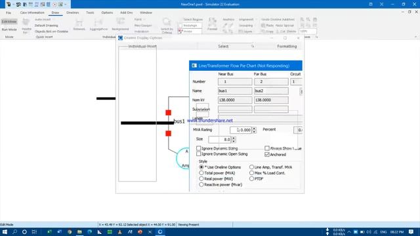Click the Paste Special button
The width and height of the screenshot is (420, 236).
coord(284,26)
